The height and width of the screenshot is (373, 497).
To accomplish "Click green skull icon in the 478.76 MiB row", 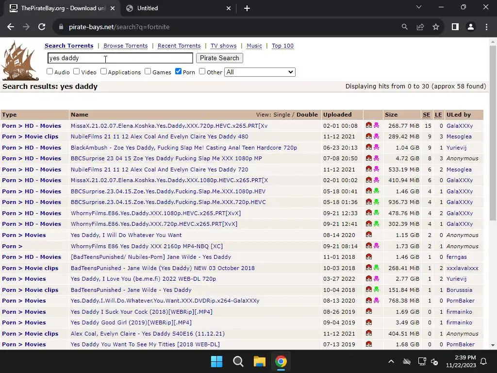I will [376, 213].
